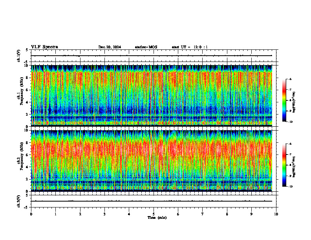311x240 pixels.
Task: Select the 'Dec. 20, 2024' date text
Action: click(x=110, y=47)
